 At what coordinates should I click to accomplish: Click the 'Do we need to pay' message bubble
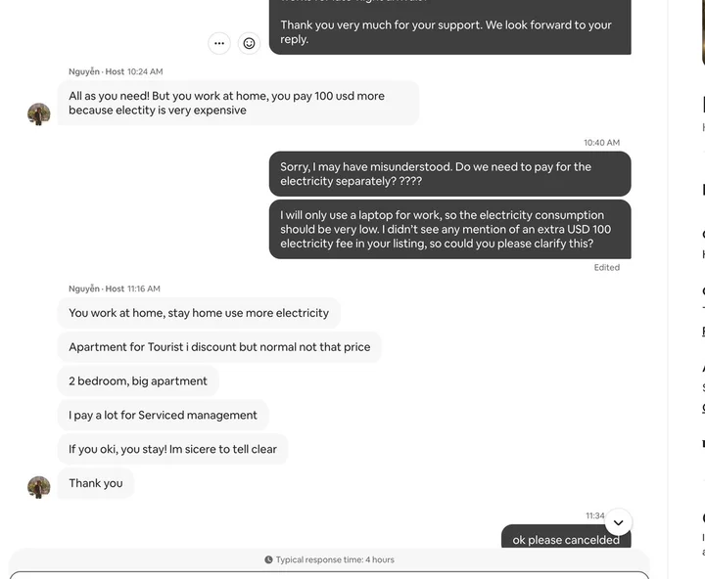(449, 174)
